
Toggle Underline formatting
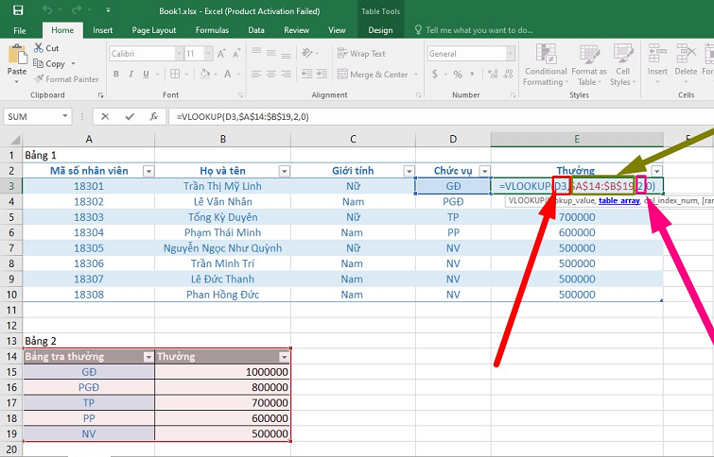146,74
